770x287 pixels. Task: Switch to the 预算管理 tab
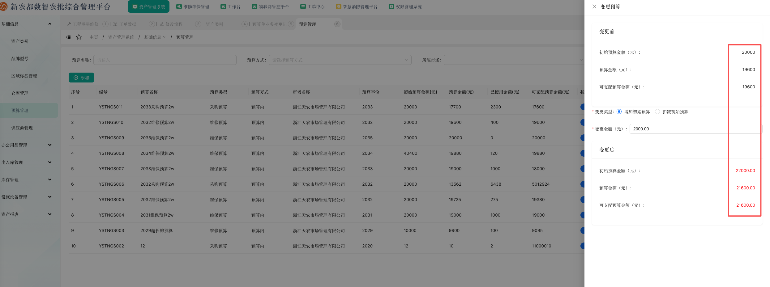coord(307,24)
